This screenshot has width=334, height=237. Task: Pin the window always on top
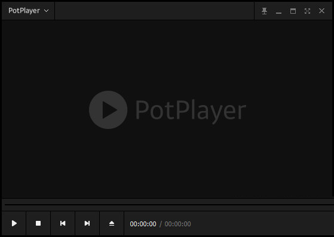point(264,11)
